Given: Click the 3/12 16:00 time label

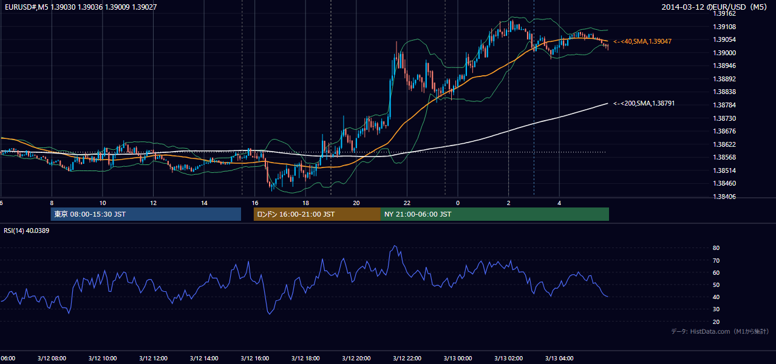Looking at the screenshot, I should [x=255, y=359].
